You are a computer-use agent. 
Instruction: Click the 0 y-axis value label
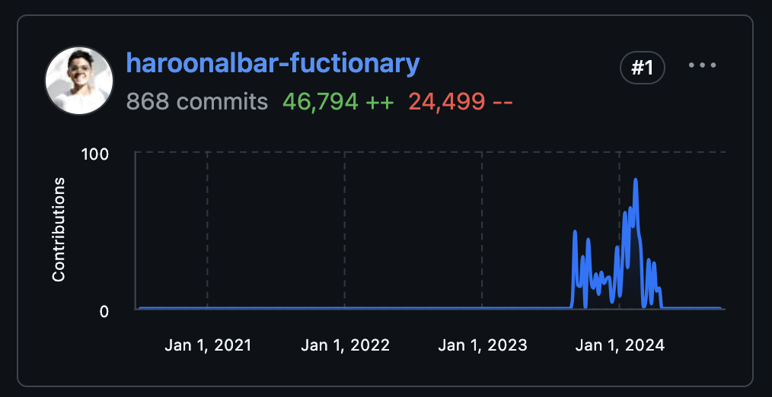(x=104, y=310)
